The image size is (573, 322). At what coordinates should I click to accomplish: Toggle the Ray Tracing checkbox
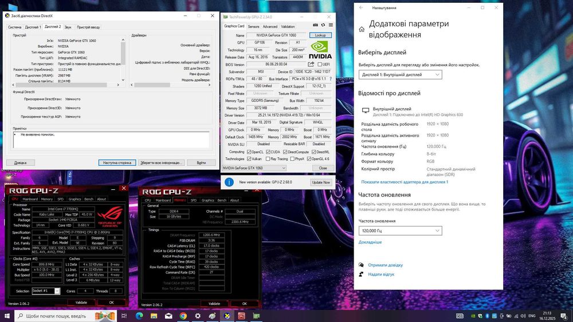tap(268, 158)
